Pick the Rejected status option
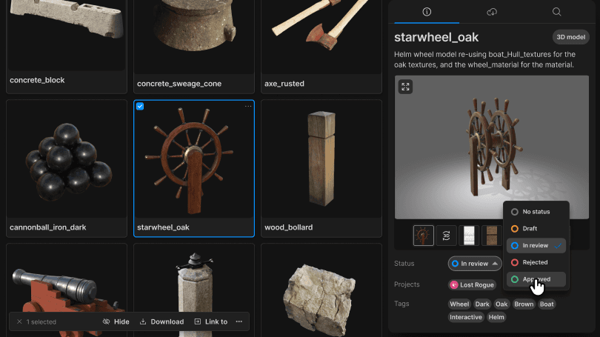This screenshot has height=337, width=600. (536, 262)
